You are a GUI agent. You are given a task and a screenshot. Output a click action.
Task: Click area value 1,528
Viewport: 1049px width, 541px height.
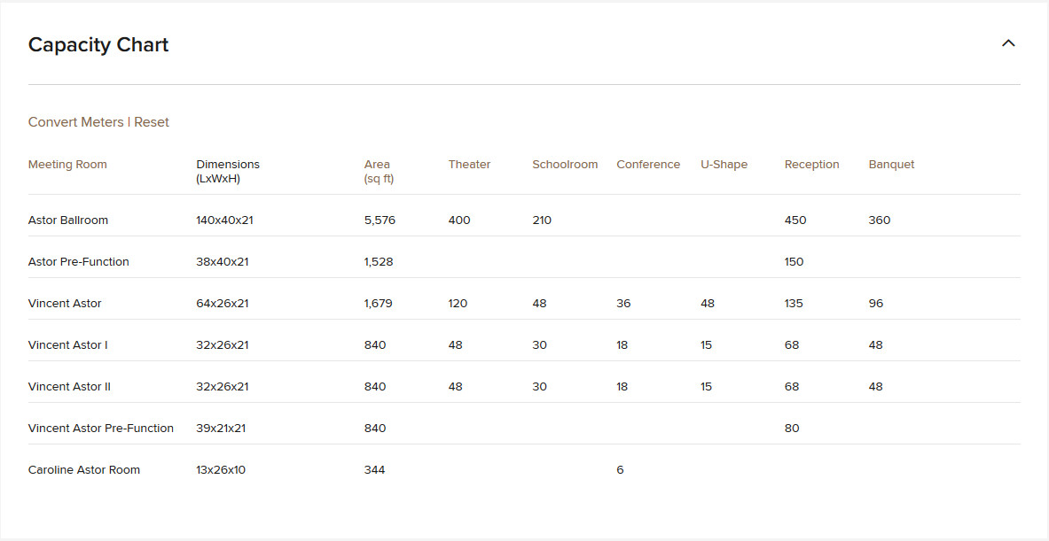(x=379, y=262)
